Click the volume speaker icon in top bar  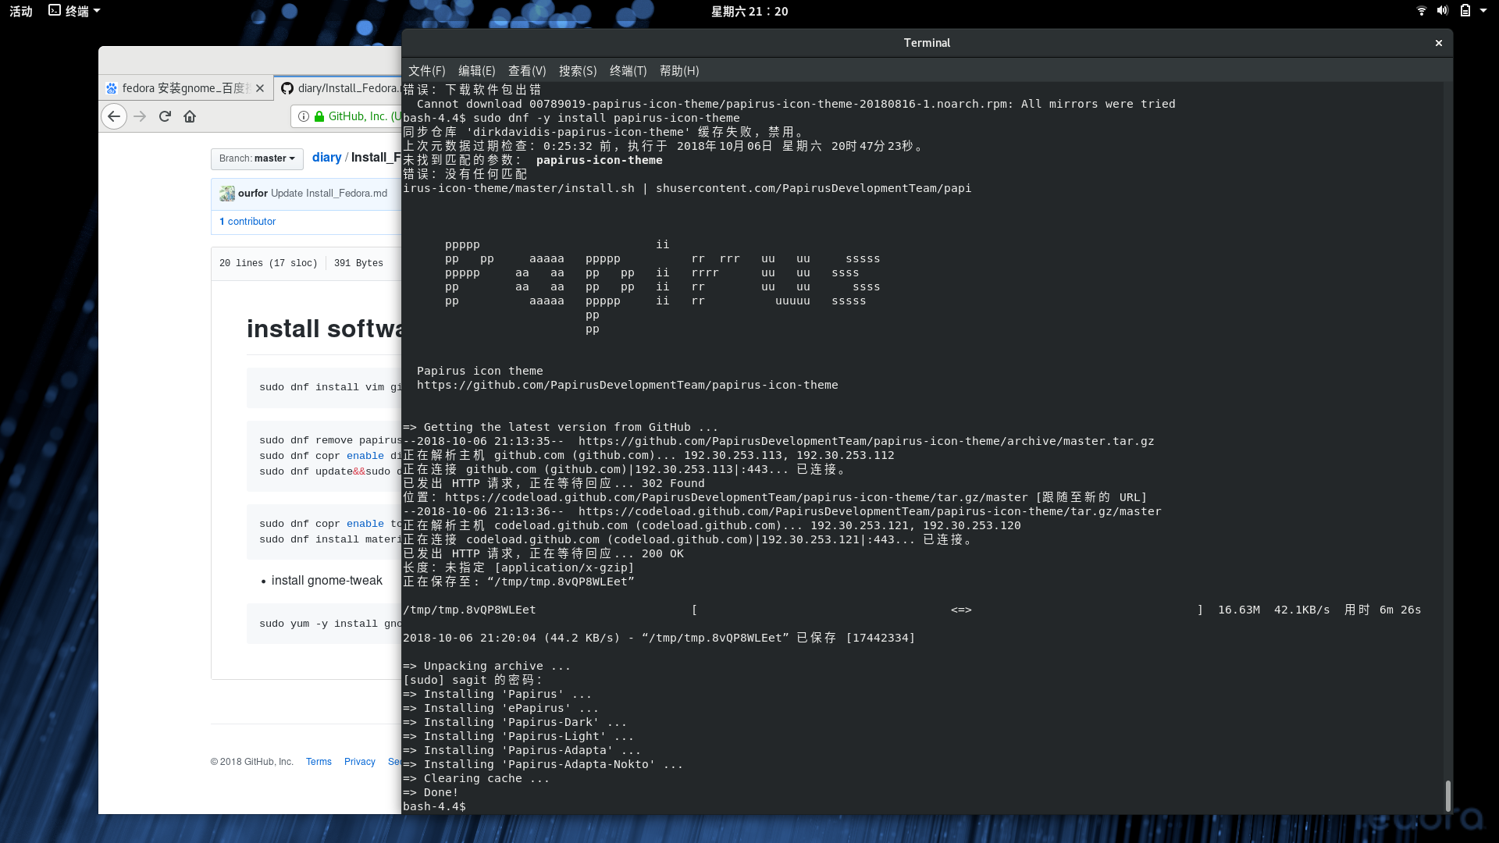(1442, 11)
